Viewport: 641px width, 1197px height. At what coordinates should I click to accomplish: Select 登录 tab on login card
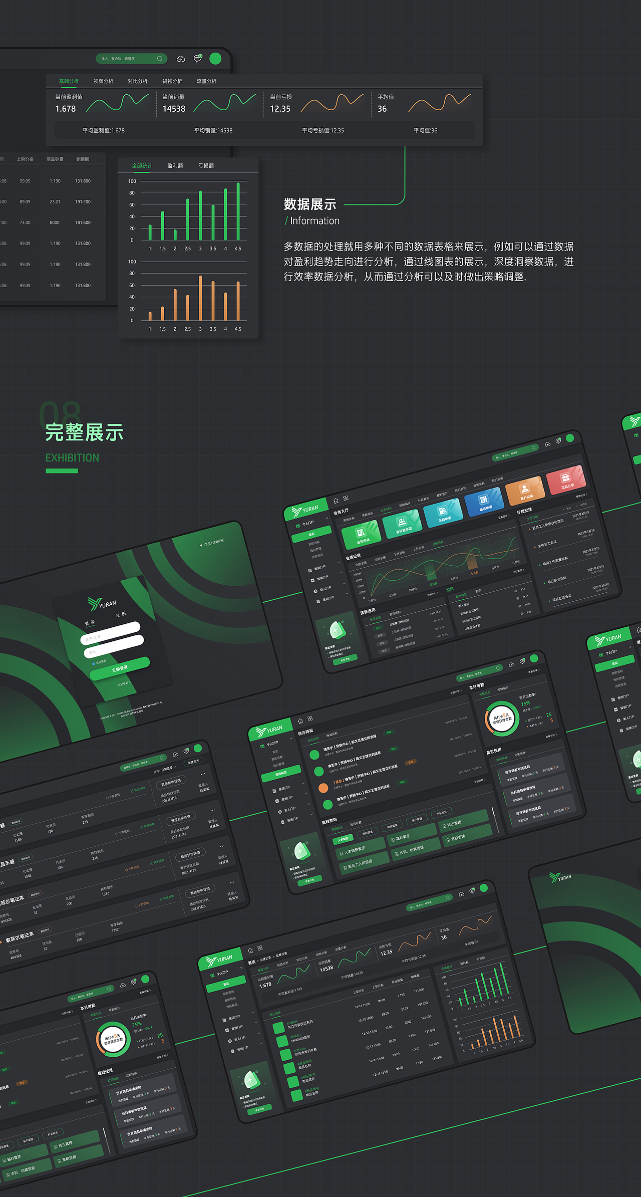[x=90, y=623]
